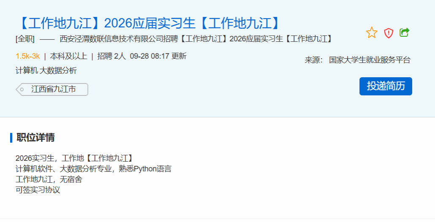435x222 pixels.
Task: Share the job using green arrow icon
Action: [405, 32]
